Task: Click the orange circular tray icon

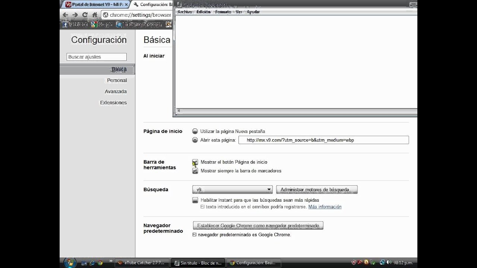Action: [366, 262]
